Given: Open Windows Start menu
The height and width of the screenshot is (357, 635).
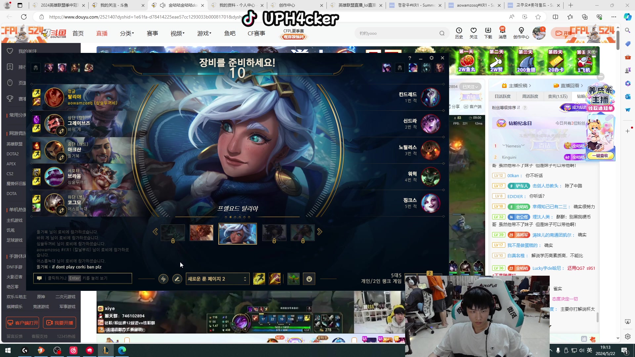Looking at the screenshot, I should tap(8, 350).
